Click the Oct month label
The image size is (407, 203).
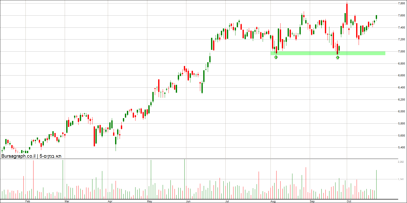349,201
